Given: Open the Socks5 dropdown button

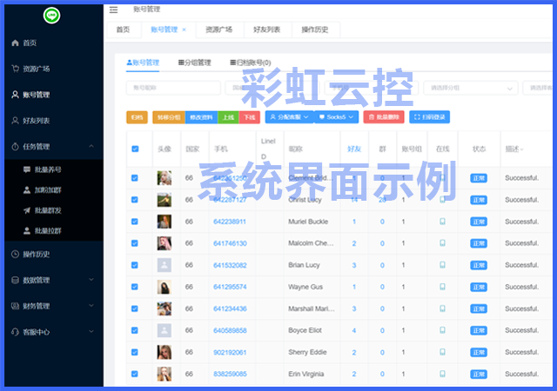Looking at the screenshot, I should [338, 116].
